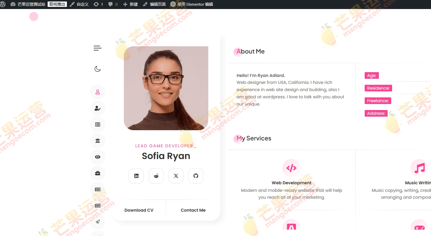
Task: Open the 新建 (New) admin menu
Action: (131, 4)
